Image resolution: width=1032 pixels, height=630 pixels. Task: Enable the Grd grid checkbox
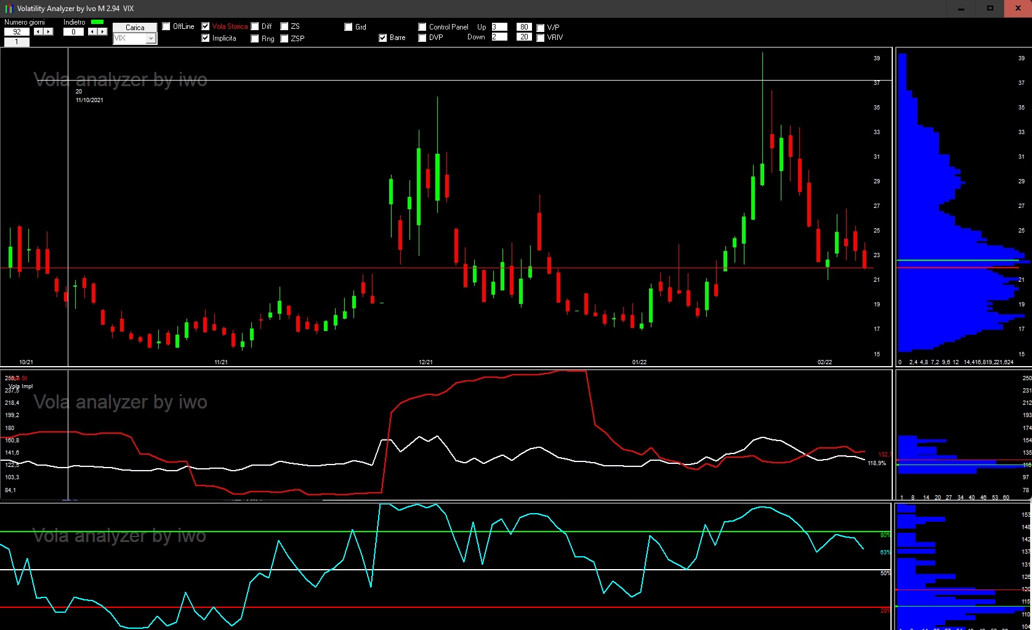click(x=349, y=27)
